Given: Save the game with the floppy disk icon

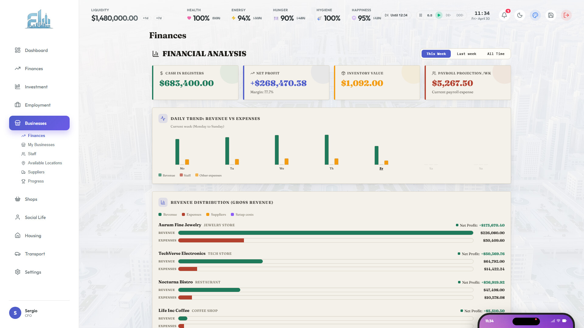Looking at the screenshot, I should pos(551,15).
